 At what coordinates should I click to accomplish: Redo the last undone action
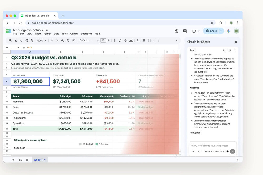[x=21, y=40]
